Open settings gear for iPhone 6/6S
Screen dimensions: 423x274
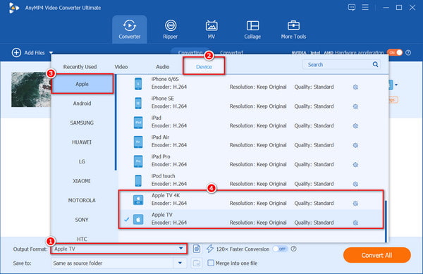click(x=355, y=87)
